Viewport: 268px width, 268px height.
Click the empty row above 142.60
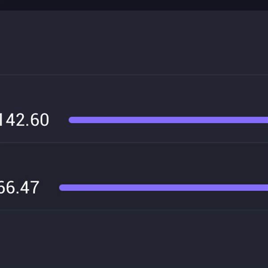point(134,42)
